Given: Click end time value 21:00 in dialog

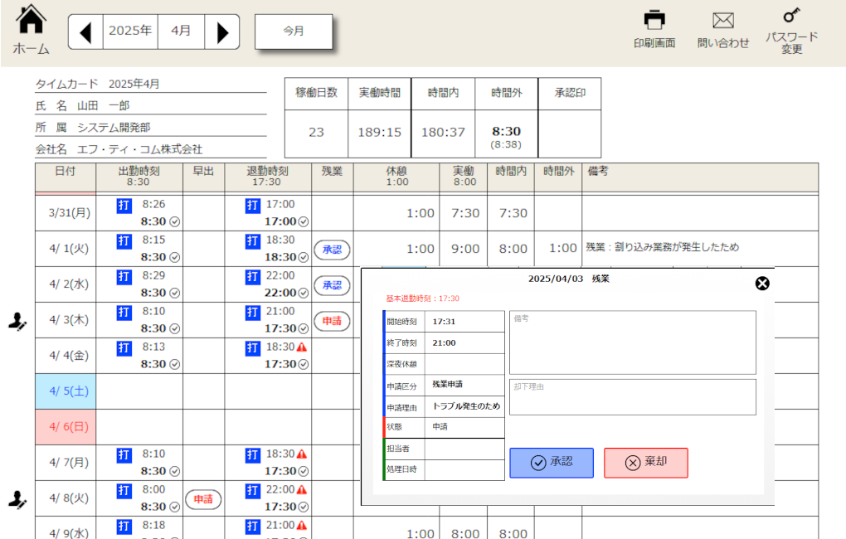Looking at the screenshot, I should click(x=444, y=343).
